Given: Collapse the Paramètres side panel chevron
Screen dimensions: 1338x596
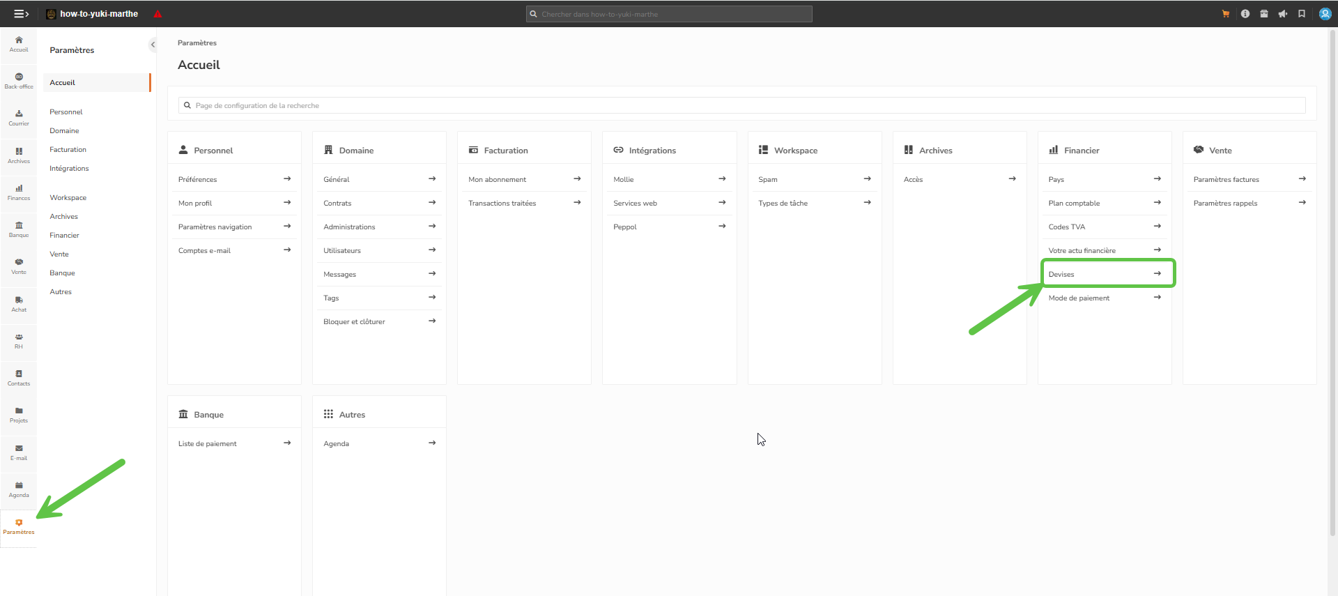Looking at the screenshot, I should [153, 45].
